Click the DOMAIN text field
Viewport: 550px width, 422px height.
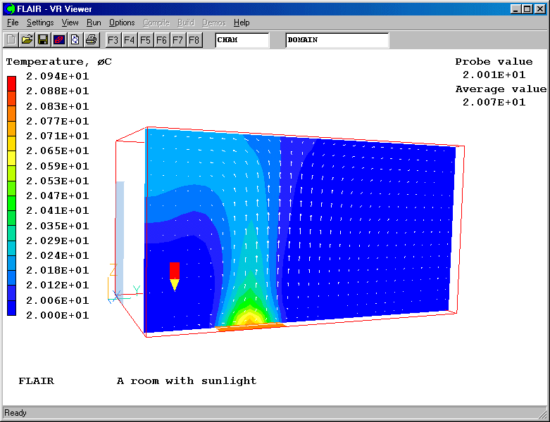[x=337, y=40]
